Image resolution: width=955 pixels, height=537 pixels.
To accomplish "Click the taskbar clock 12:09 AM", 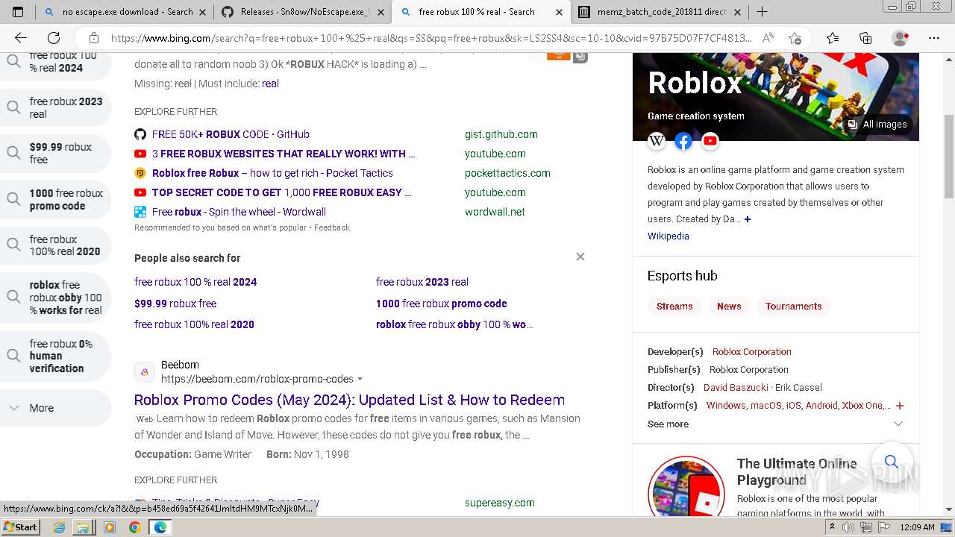I will point(917,527).
